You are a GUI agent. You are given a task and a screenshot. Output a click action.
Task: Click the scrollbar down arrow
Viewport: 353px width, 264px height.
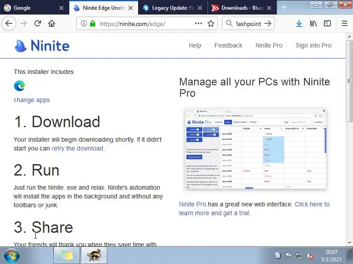pos(349,243)
